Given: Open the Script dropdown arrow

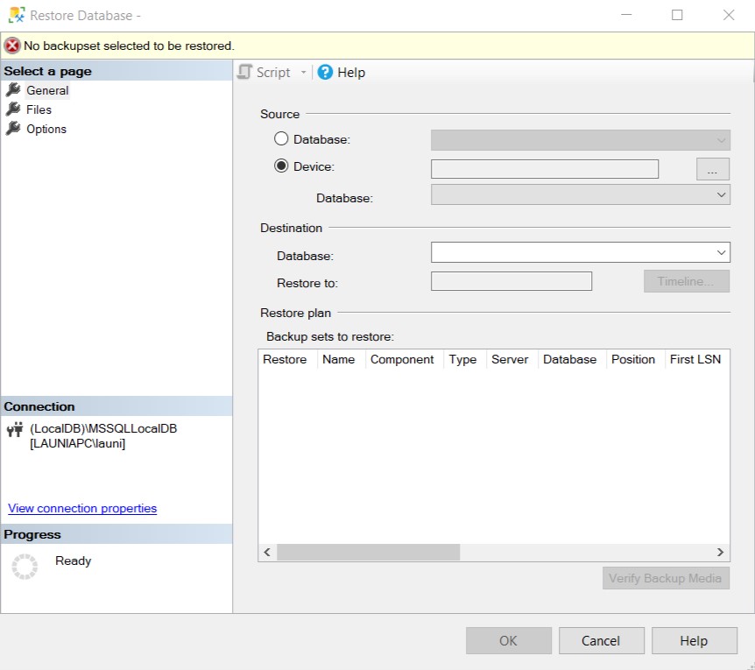Looking at the screenshot, I should [x=304, y=73].
